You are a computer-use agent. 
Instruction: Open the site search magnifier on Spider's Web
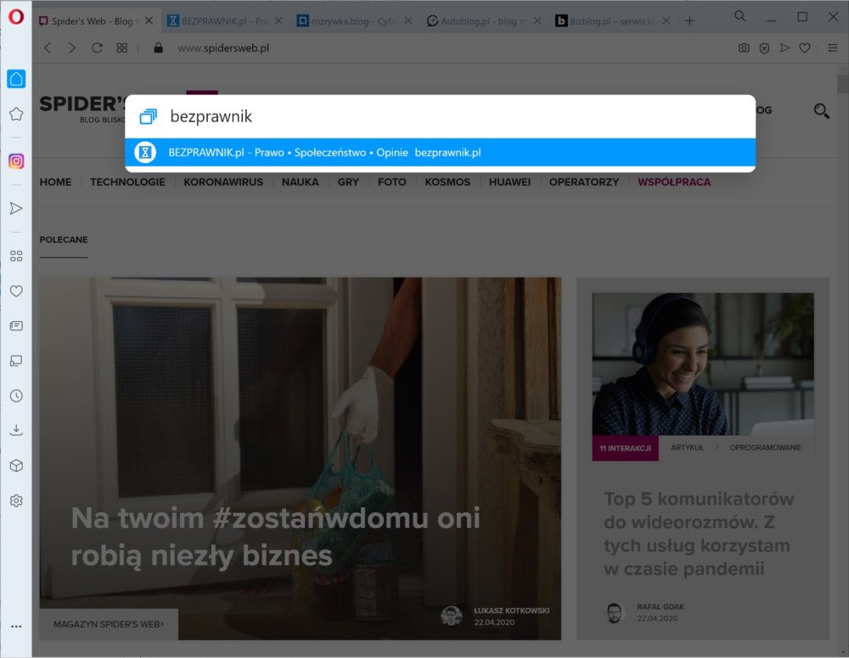(x=821, y=111)
